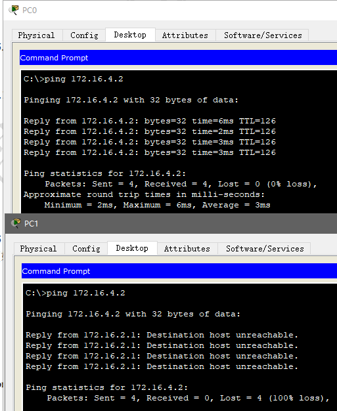The image size is (337, 411).
Task: Click the reply line with time=6ms
Action: tap(150, 121)
